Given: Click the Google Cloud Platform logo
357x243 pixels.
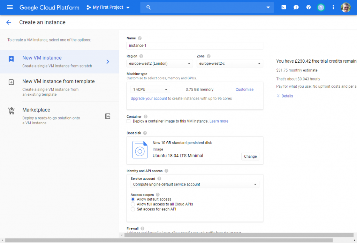Looking at the screenshot, I should (x=50, y=8).
